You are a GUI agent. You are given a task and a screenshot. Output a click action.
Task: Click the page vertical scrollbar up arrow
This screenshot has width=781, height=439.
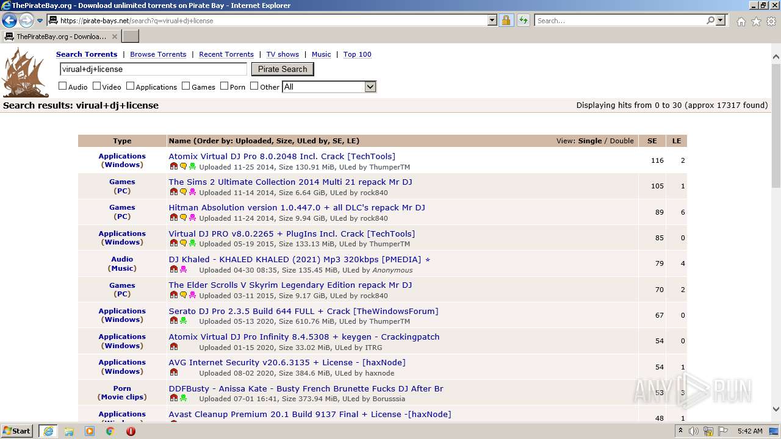(776, 57)
